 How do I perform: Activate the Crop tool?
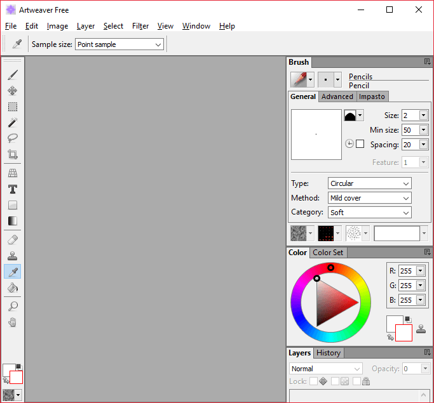13,154
